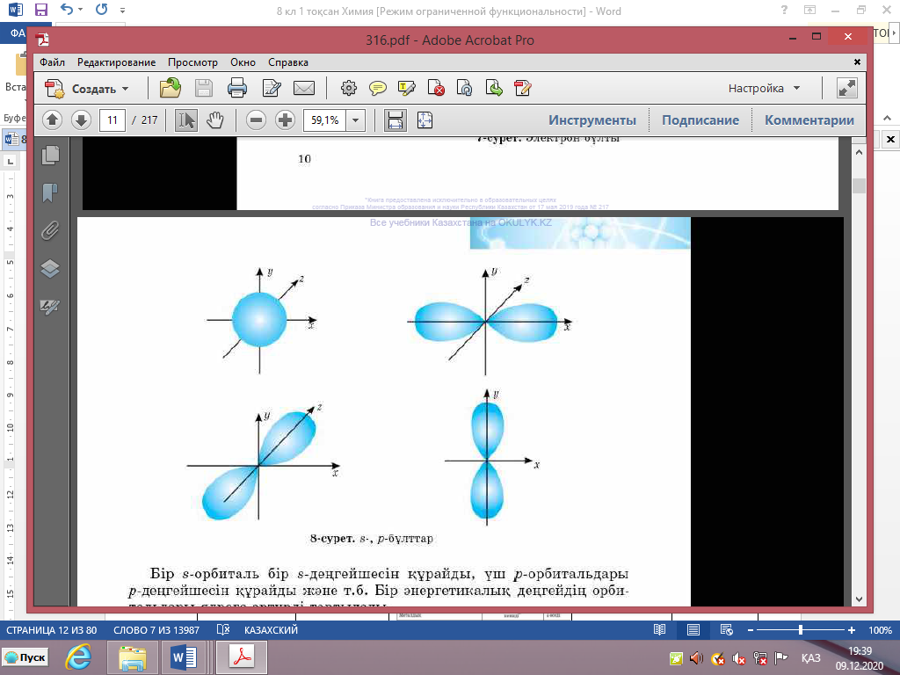Open the Окно menu
The width and height of the screenshot is (900, 675).
click(243, 62)
